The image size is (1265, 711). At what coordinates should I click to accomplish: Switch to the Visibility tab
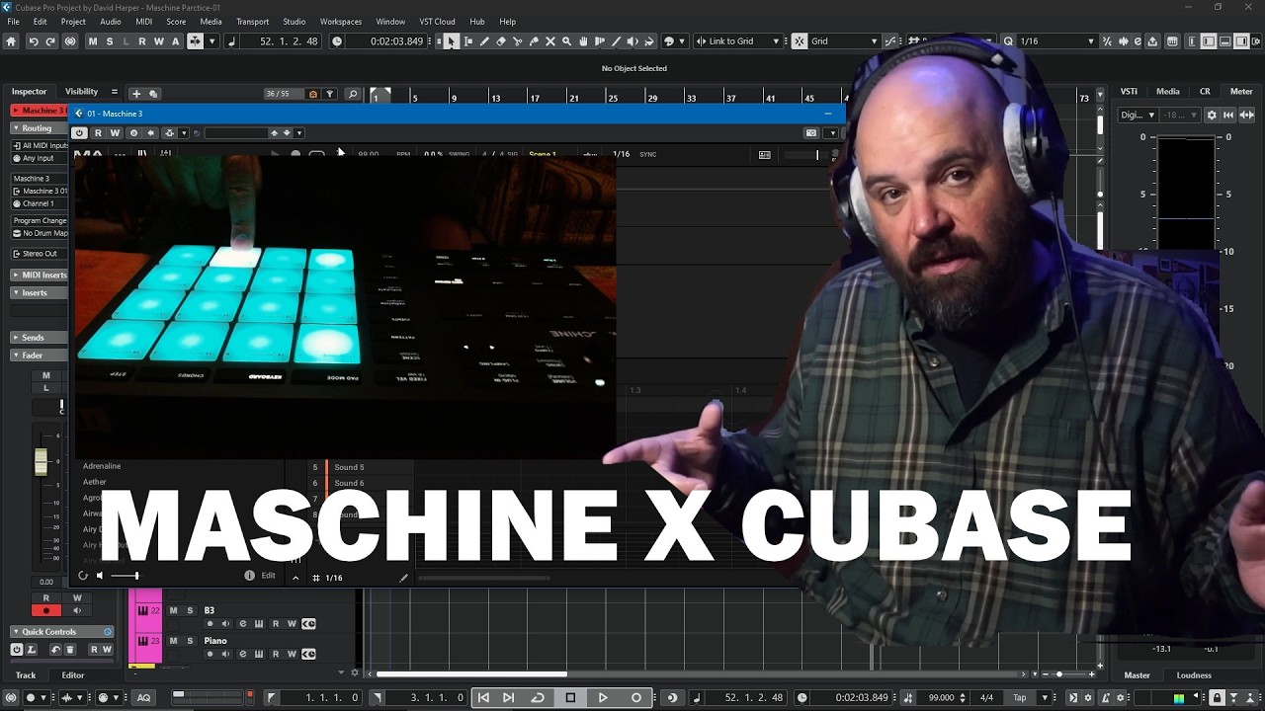coord(82,92)
